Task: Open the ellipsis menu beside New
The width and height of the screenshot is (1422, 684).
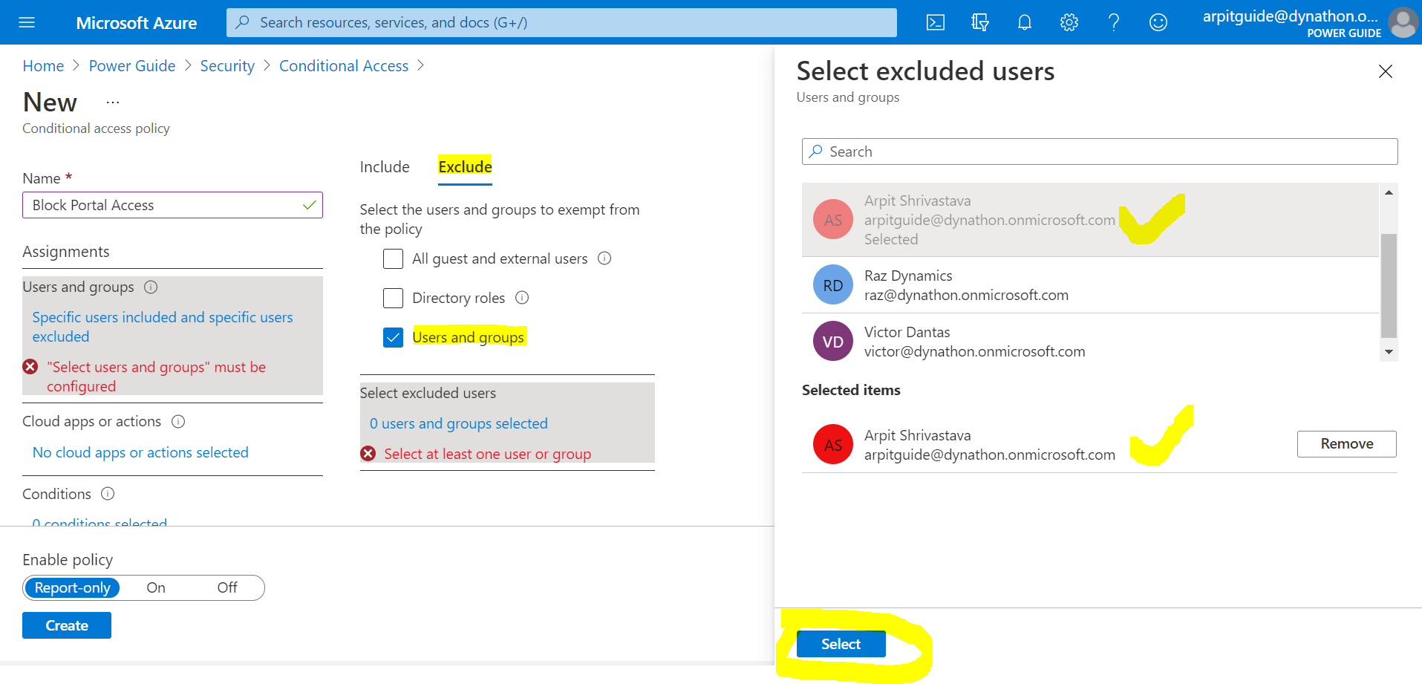Action: 113,102
